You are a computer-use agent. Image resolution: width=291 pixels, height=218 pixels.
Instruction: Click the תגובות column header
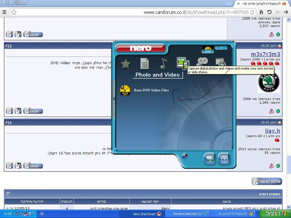67,201
